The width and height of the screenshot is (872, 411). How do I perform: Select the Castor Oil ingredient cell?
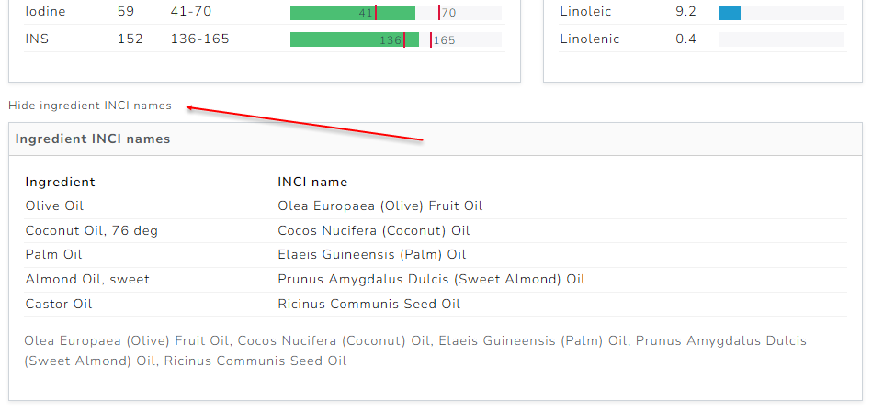coord(59,304)
